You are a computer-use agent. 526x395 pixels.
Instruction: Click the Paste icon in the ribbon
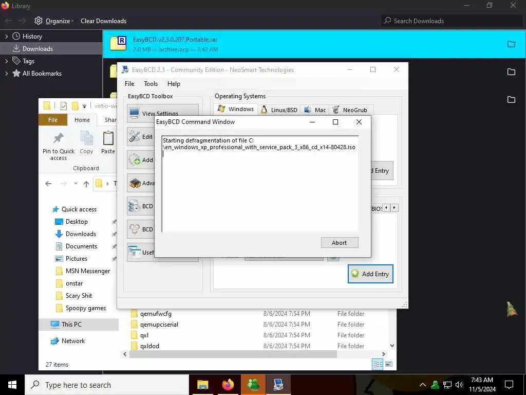(108, 138)
